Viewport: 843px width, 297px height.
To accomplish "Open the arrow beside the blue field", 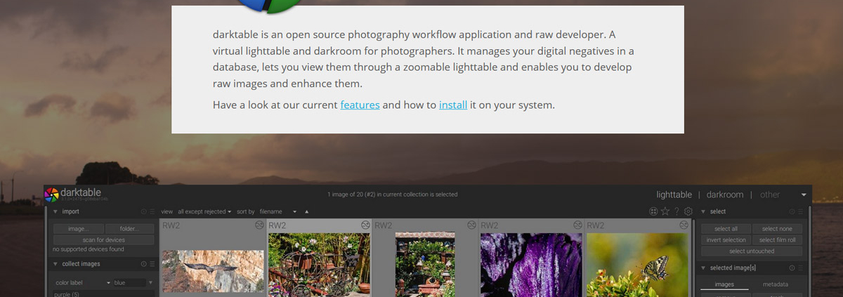I will (x=150, y=282).
